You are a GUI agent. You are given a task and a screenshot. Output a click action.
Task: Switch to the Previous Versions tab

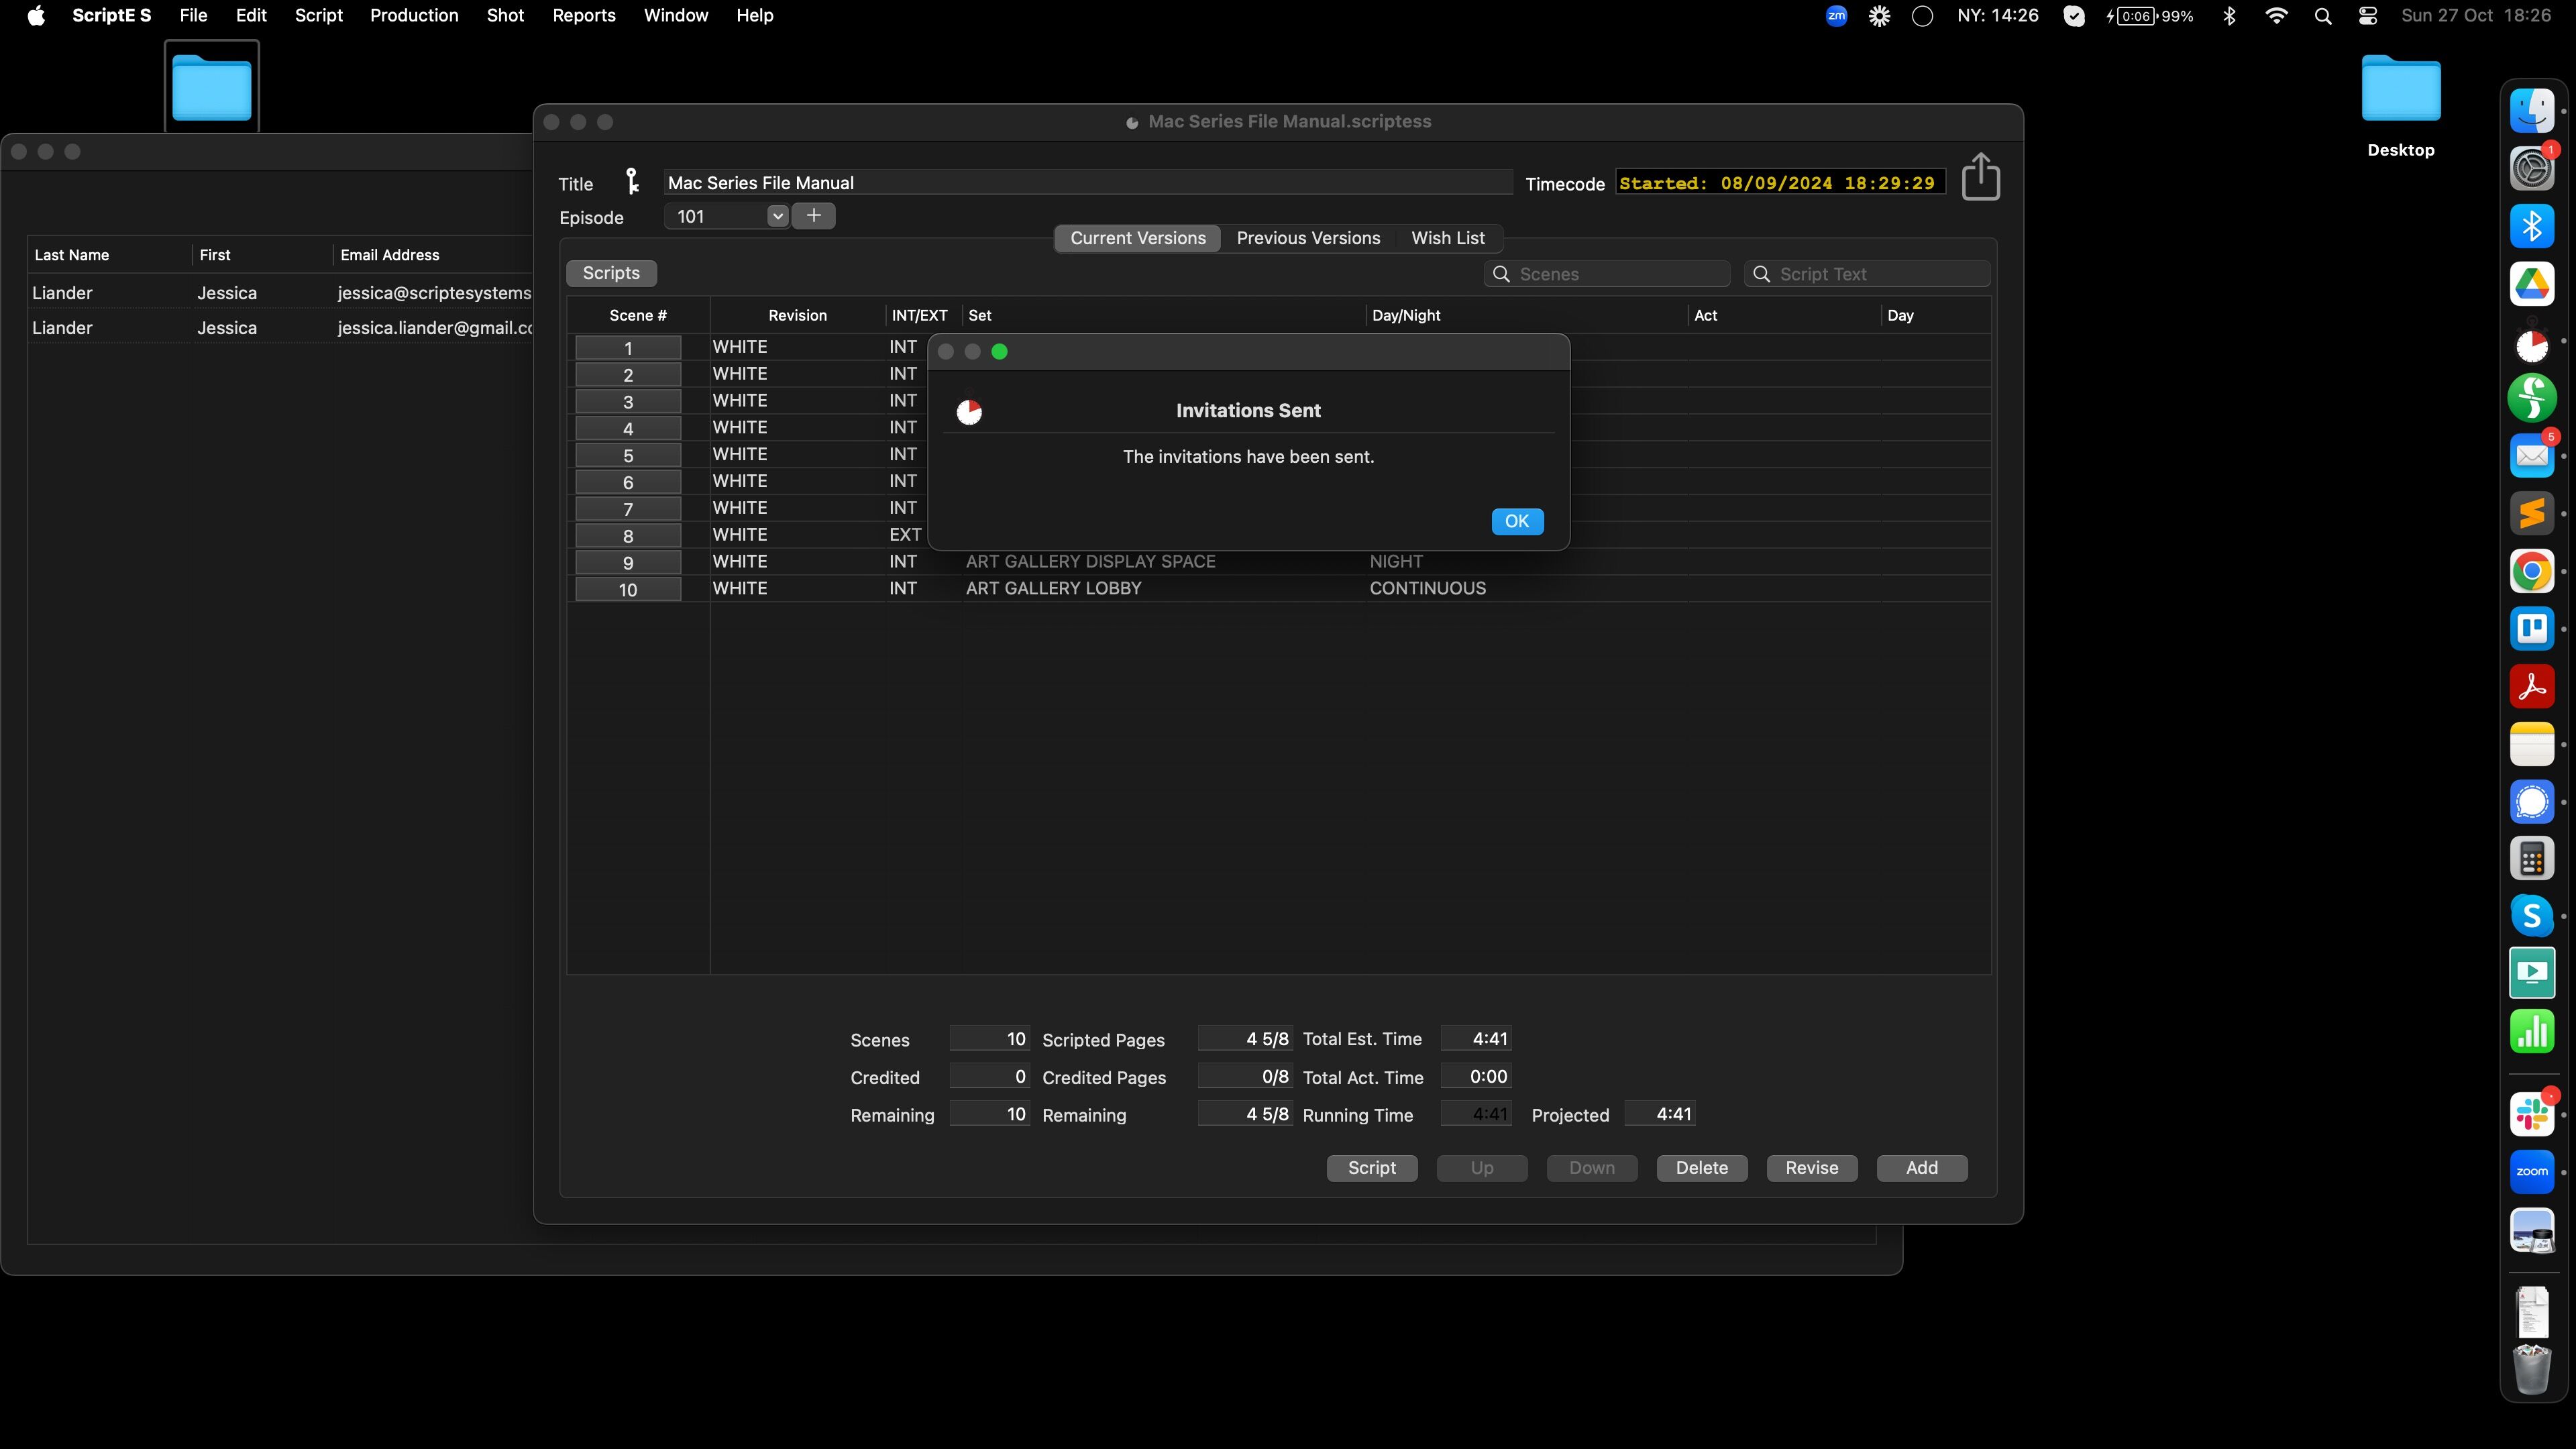click(1308, 238)
